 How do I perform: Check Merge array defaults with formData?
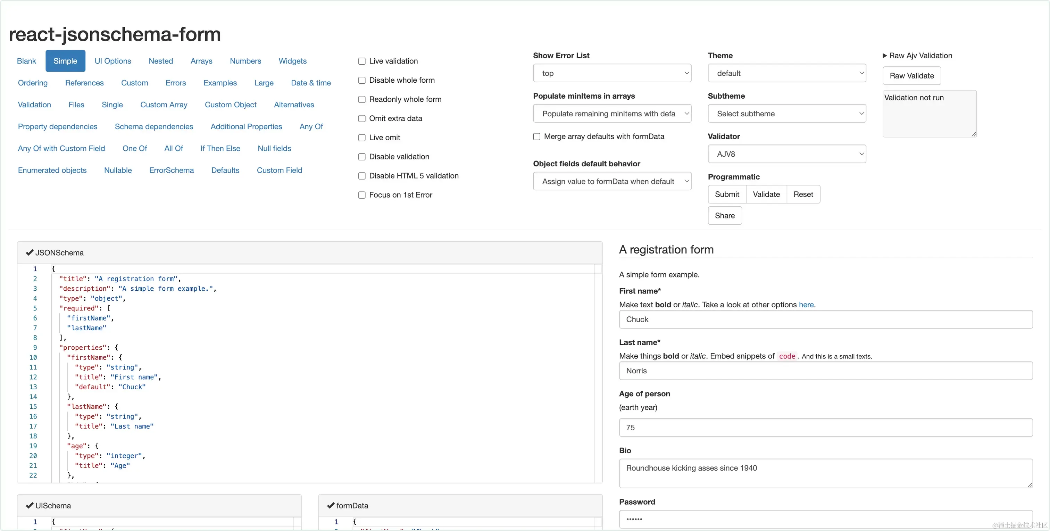pyautogui.click(x=536, y=136)
